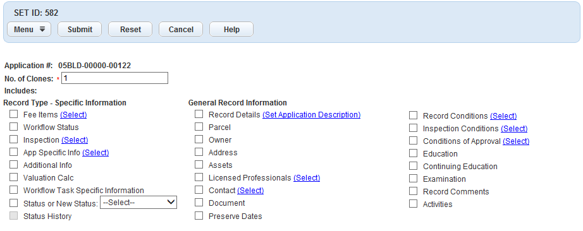
Task: Check the Parcel checkbox
Action: pyautogui.click(x=199, y=127)
